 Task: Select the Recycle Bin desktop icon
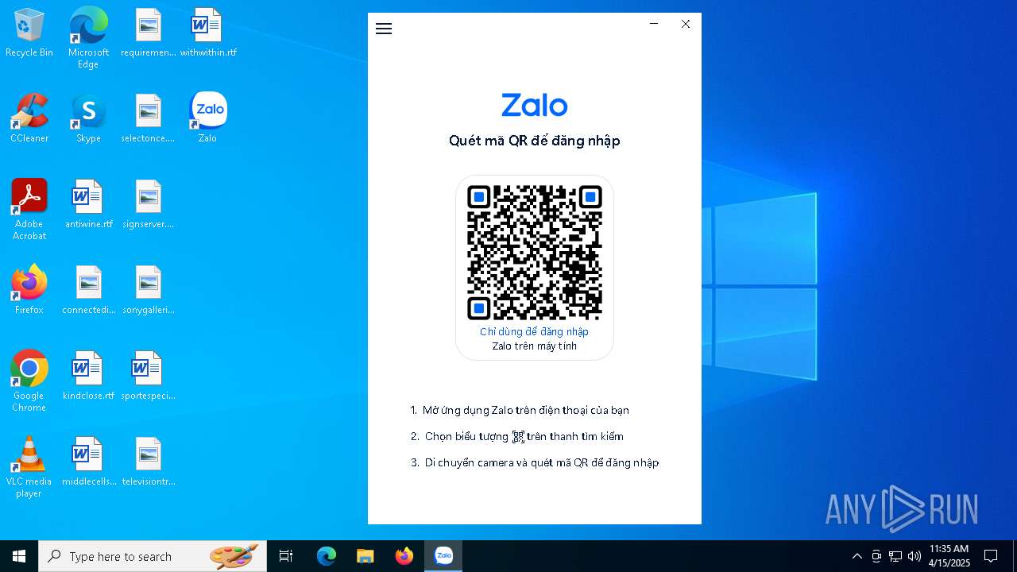coord(29,33)
